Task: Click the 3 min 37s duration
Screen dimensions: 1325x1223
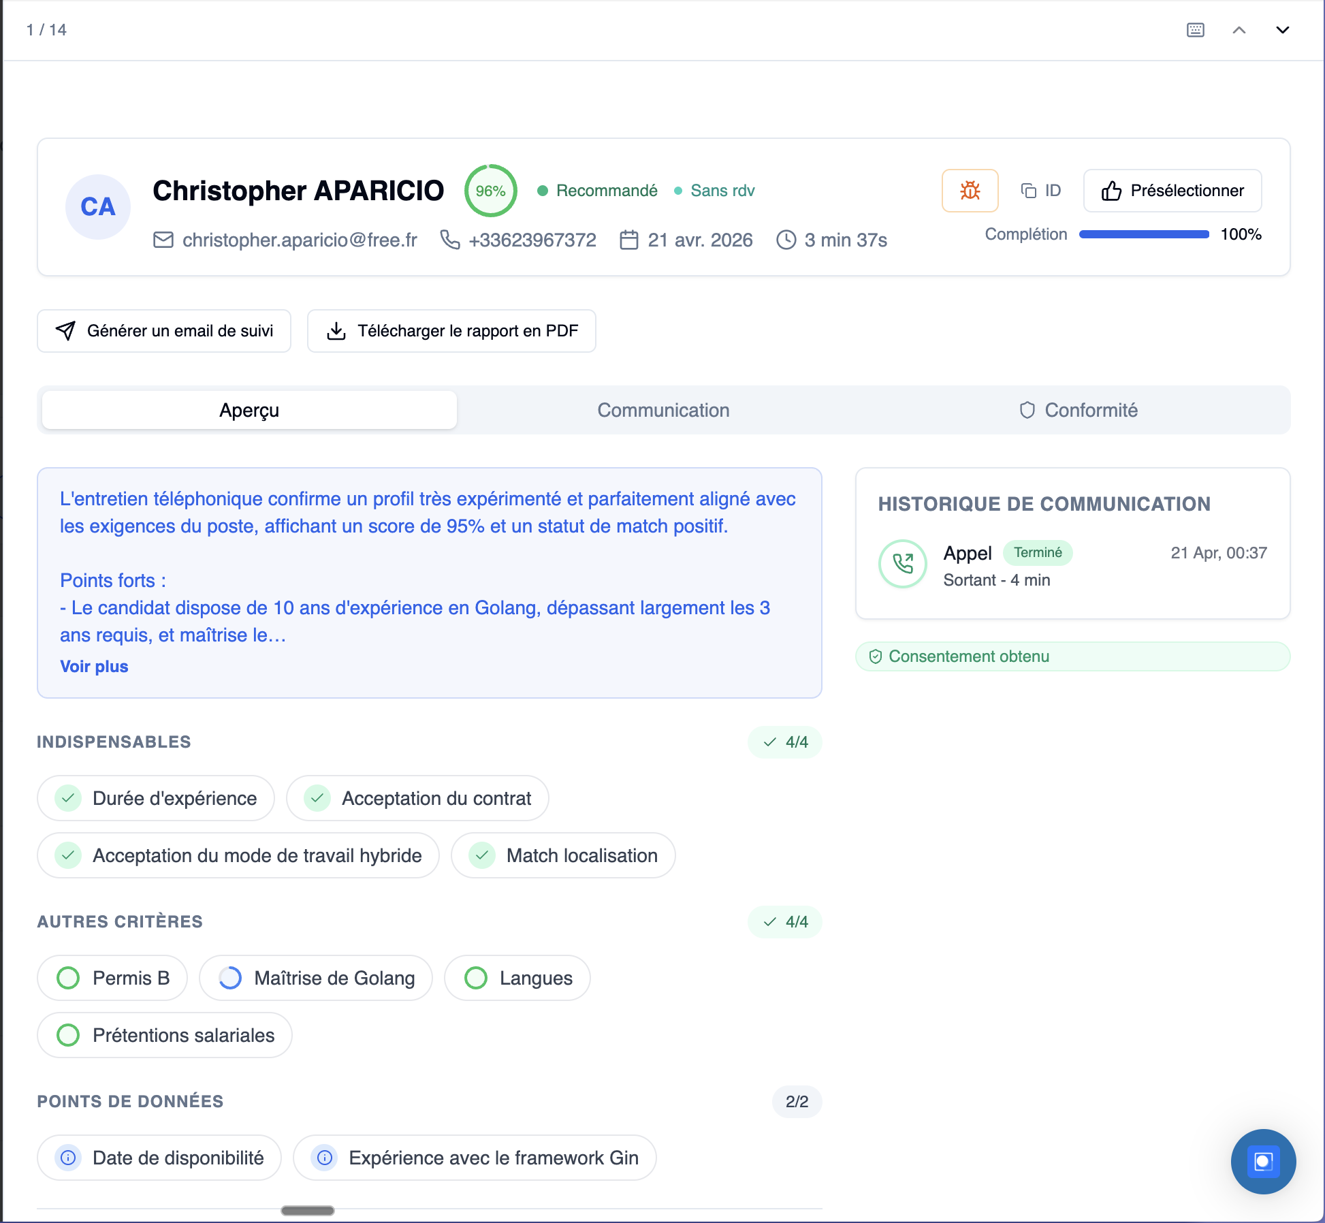Action: 846,240
